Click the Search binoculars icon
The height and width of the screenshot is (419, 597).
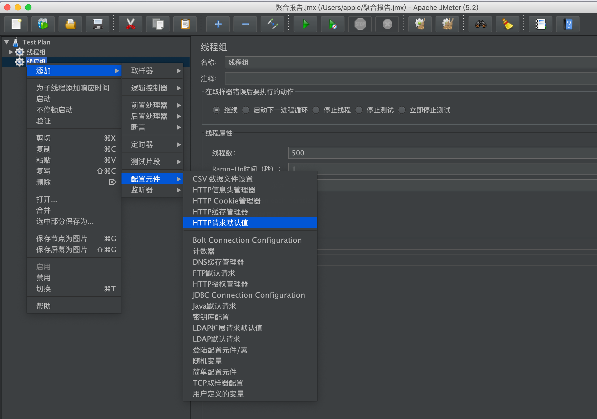tap(480, 24)
